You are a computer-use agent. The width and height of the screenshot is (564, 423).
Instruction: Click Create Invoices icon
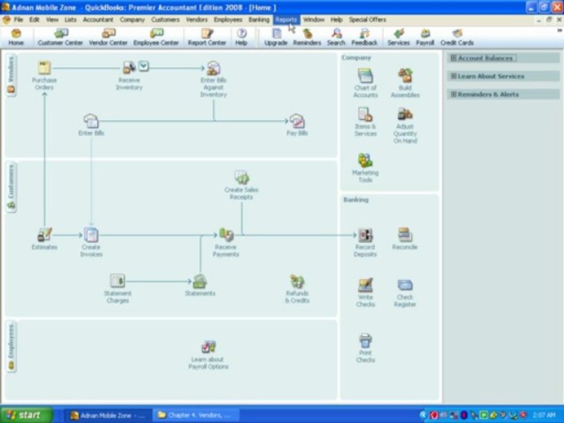pos(91,235)
